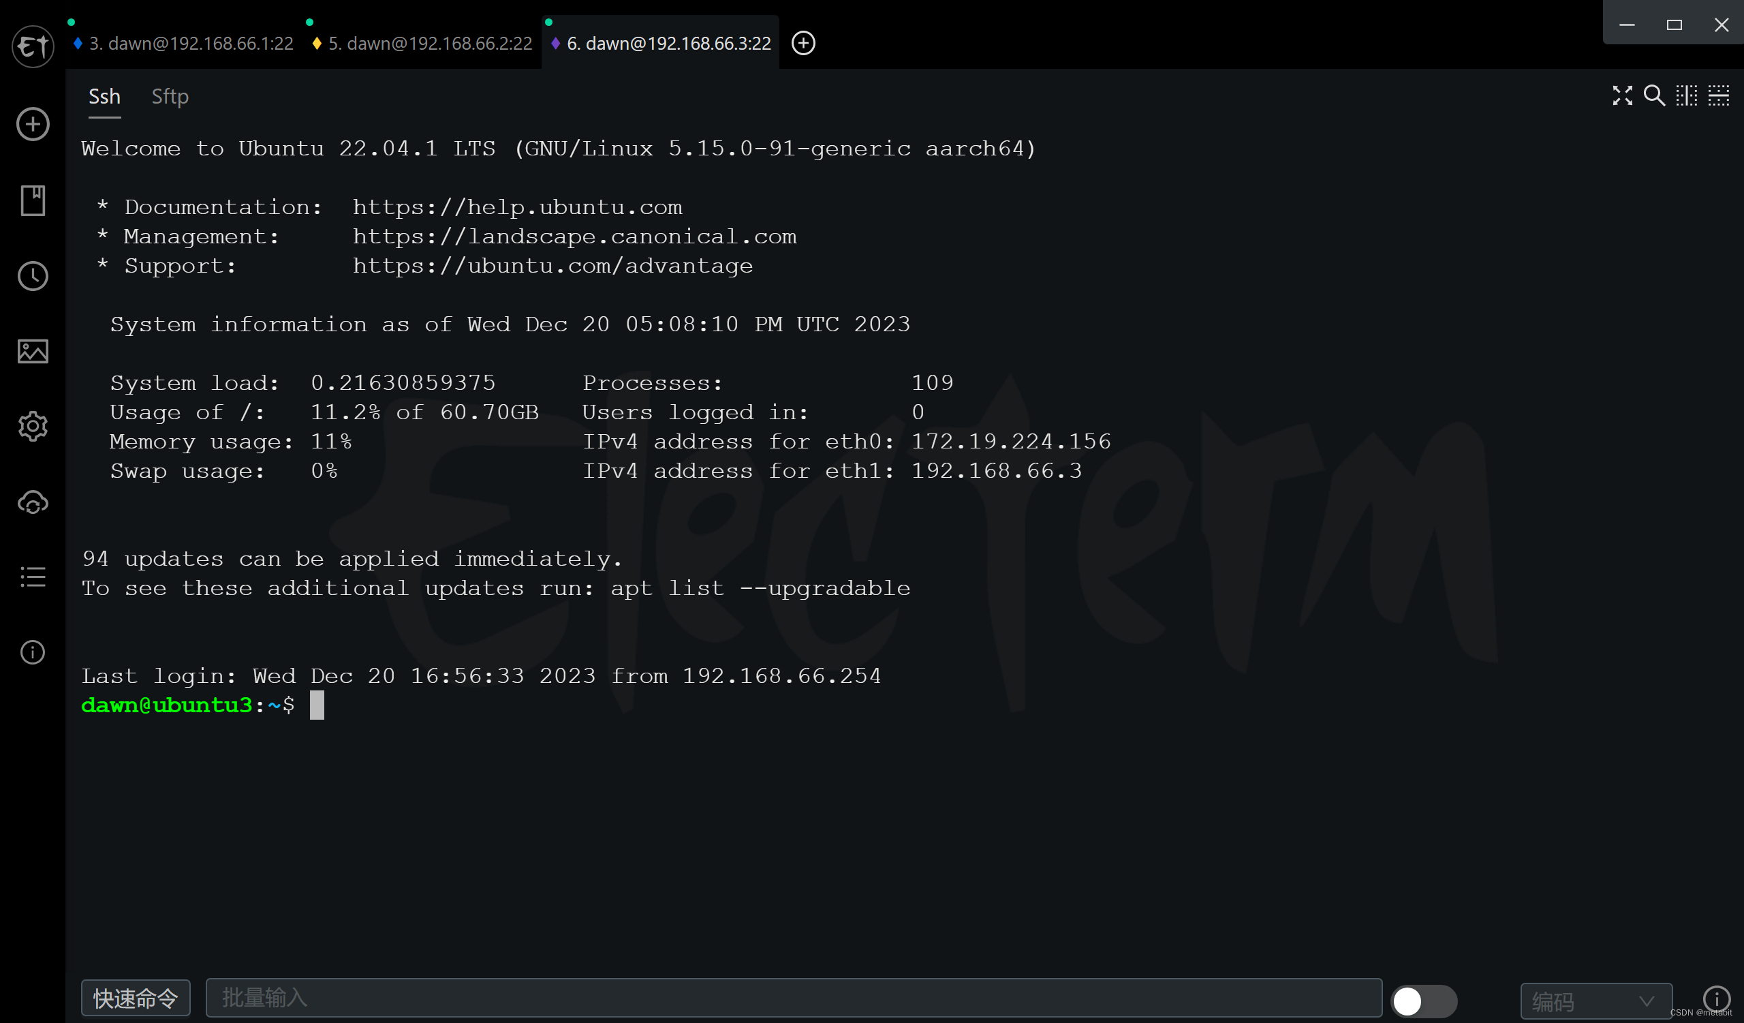Focus the 批量输入 batch input field
Screen dimensions: 1744x1023
click(794, 998)
